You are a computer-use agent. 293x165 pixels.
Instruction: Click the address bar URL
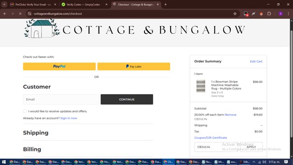point(58,14)
